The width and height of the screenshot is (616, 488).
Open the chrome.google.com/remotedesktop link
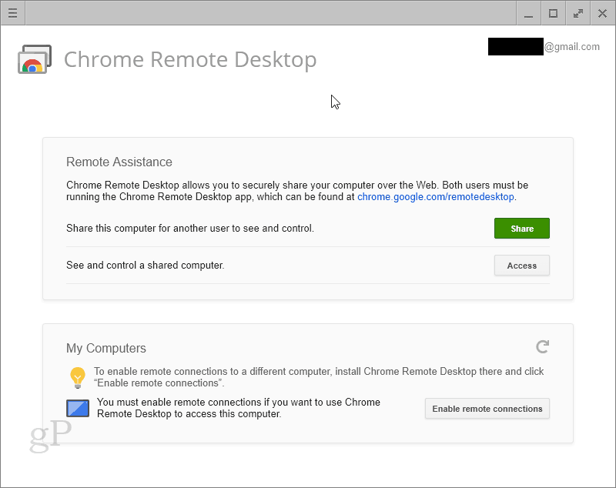[436, 197]
